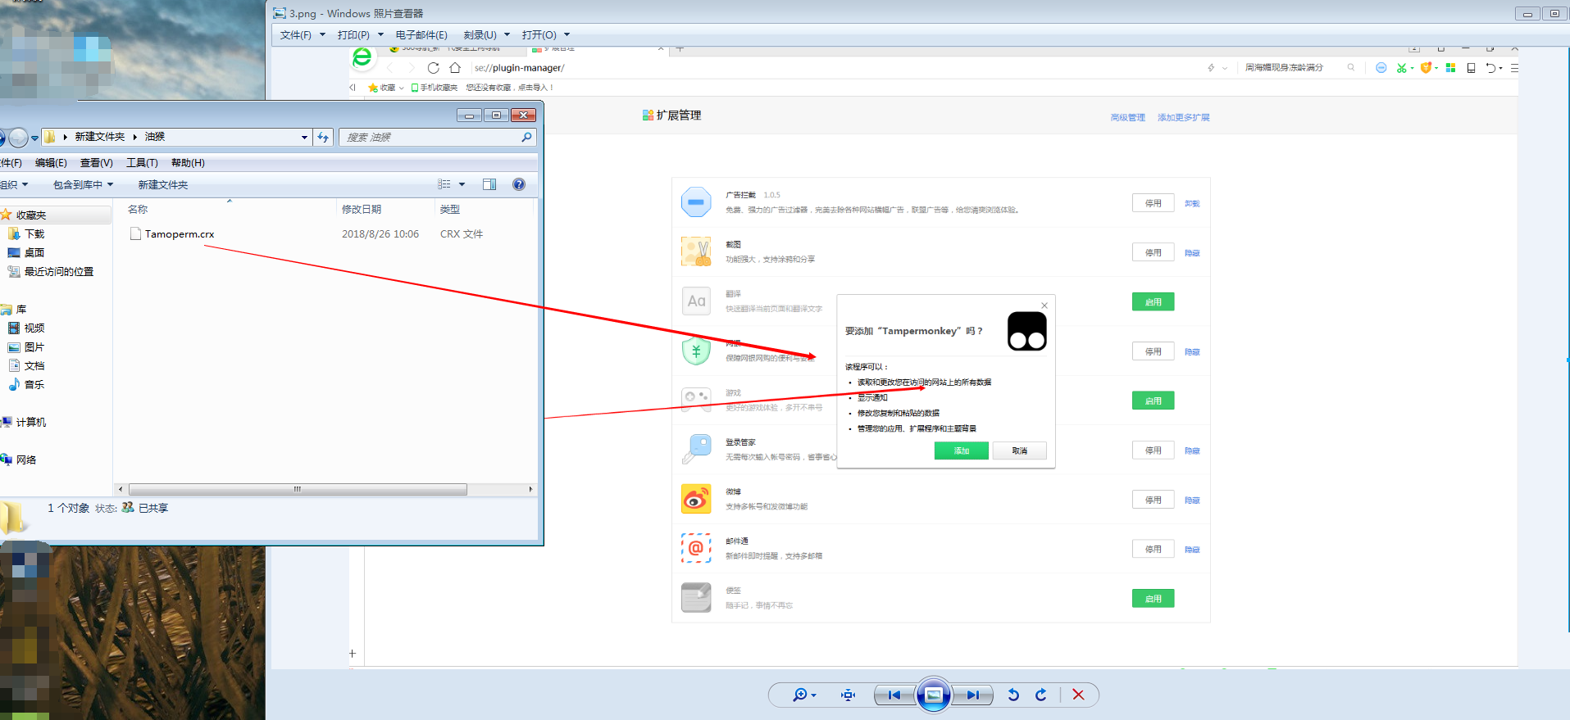1570x720 pixels.
Task: Fit picture to actual size in Photo Viewer
Action: click(x=848, y=695)
